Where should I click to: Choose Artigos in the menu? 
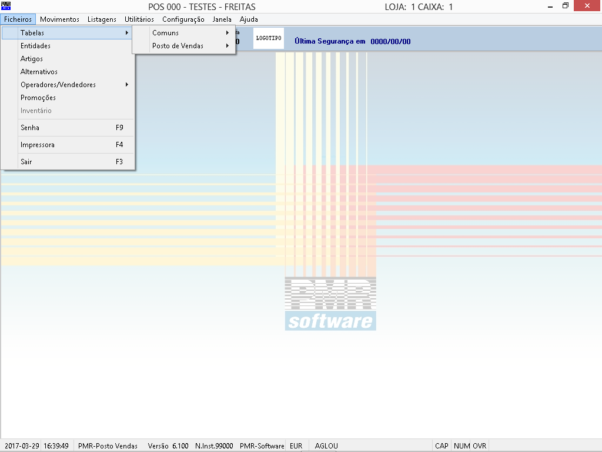[32, 59]
